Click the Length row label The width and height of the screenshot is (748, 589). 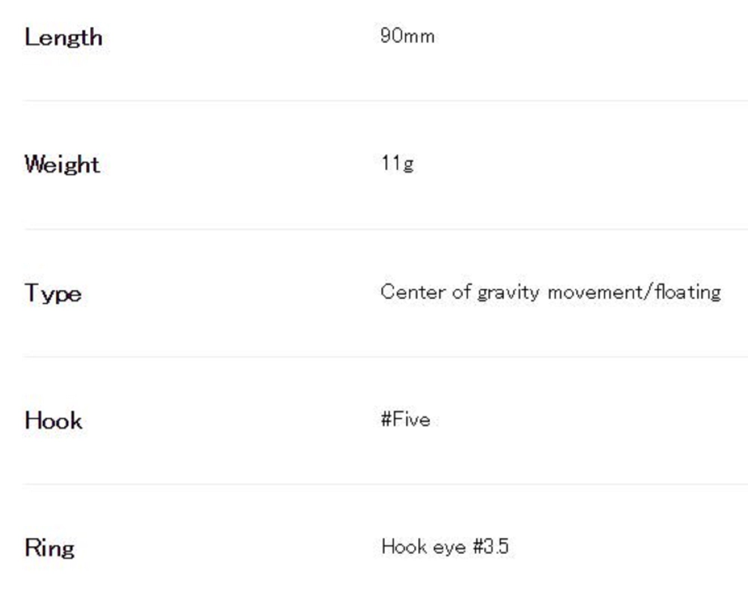[64, 38]
